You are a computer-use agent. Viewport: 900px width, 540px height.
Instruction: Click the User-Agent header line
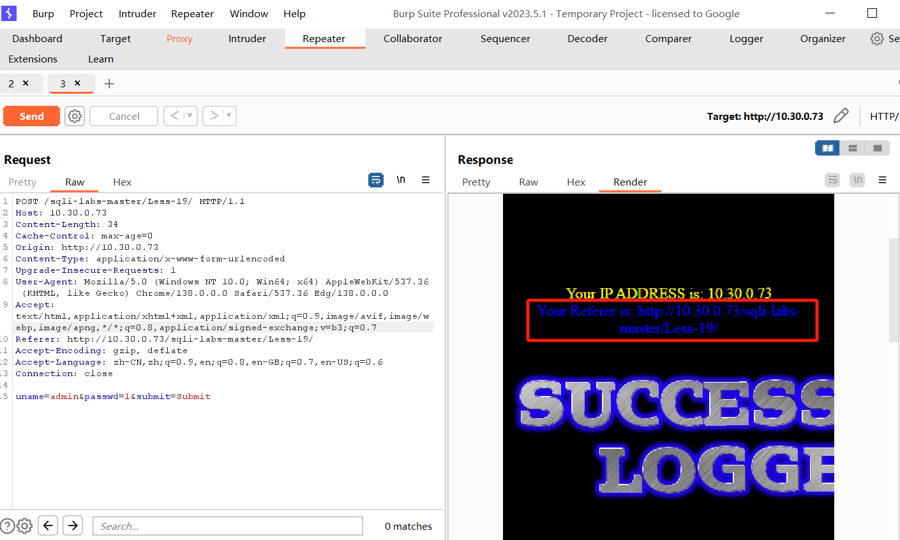[222, 288]
